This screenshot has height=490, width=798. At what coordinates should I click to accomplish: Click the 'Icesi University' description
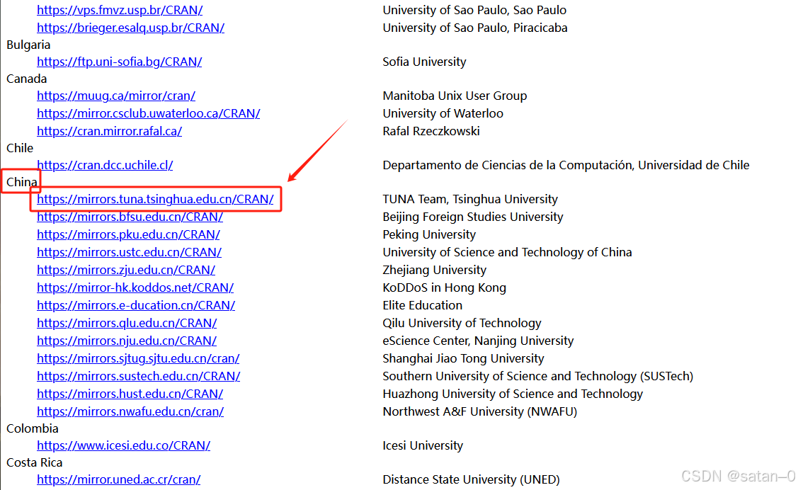423,445
